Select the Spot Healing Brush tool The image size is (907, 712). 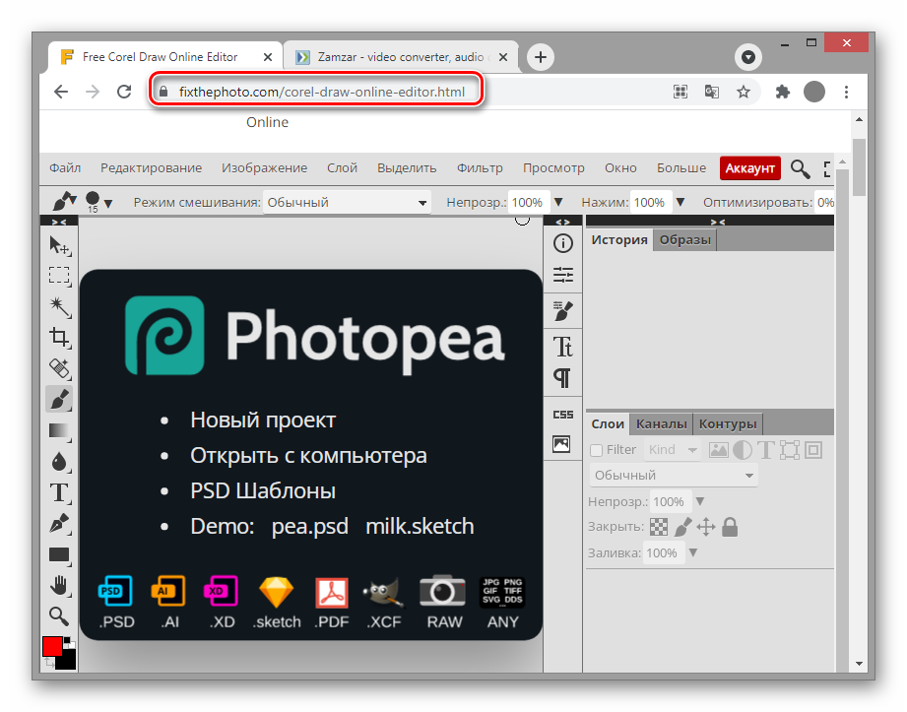(x=59, y=368)
